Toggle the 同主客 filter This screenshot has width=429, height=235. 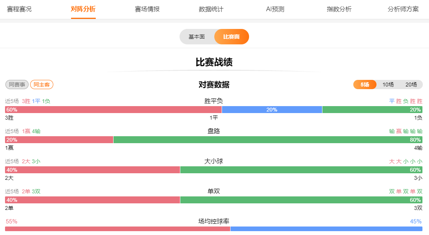point(42,85)
